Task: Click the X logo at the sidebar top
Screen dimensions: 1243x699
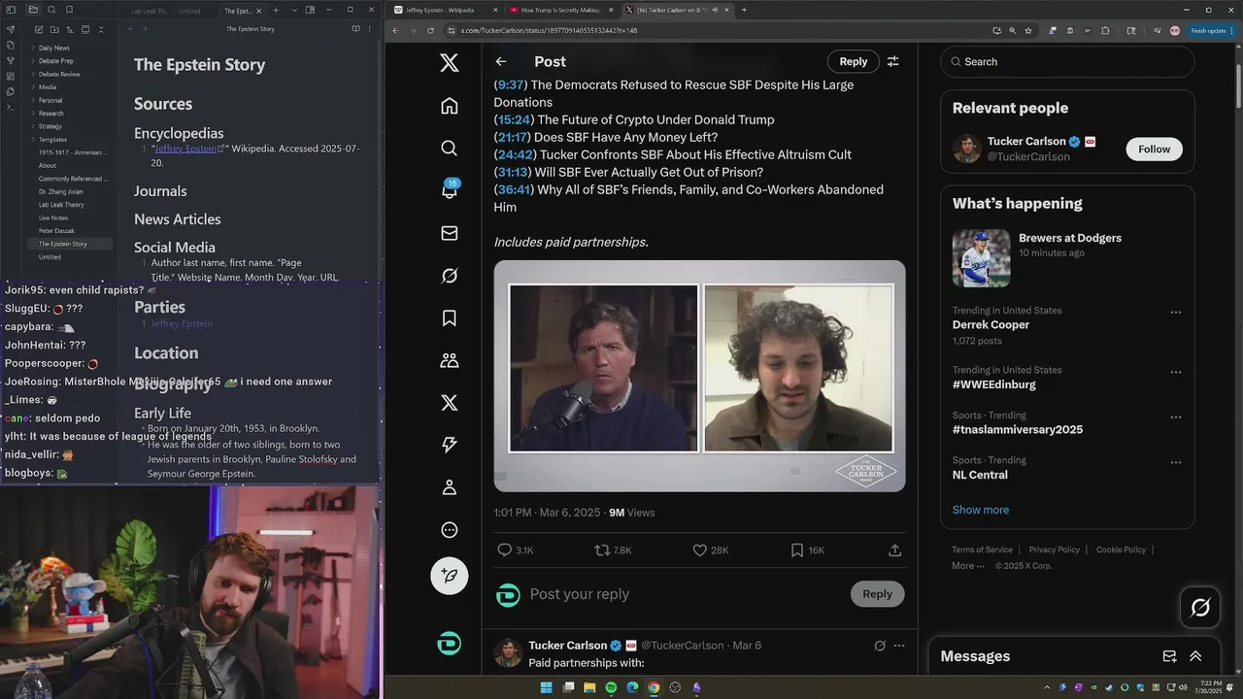Action: [449, 63]
